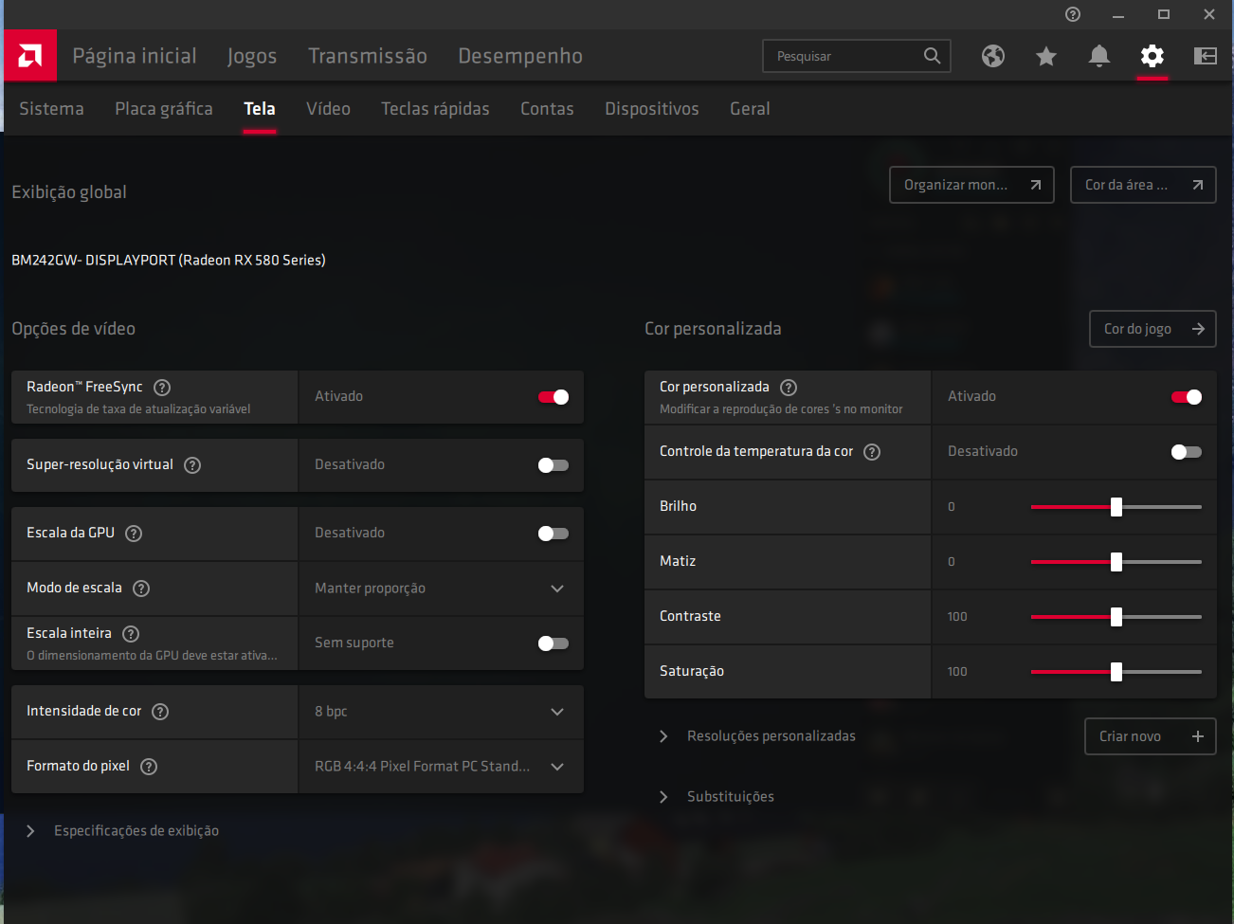Expand Especificações de exibição section

coord(123,831)
